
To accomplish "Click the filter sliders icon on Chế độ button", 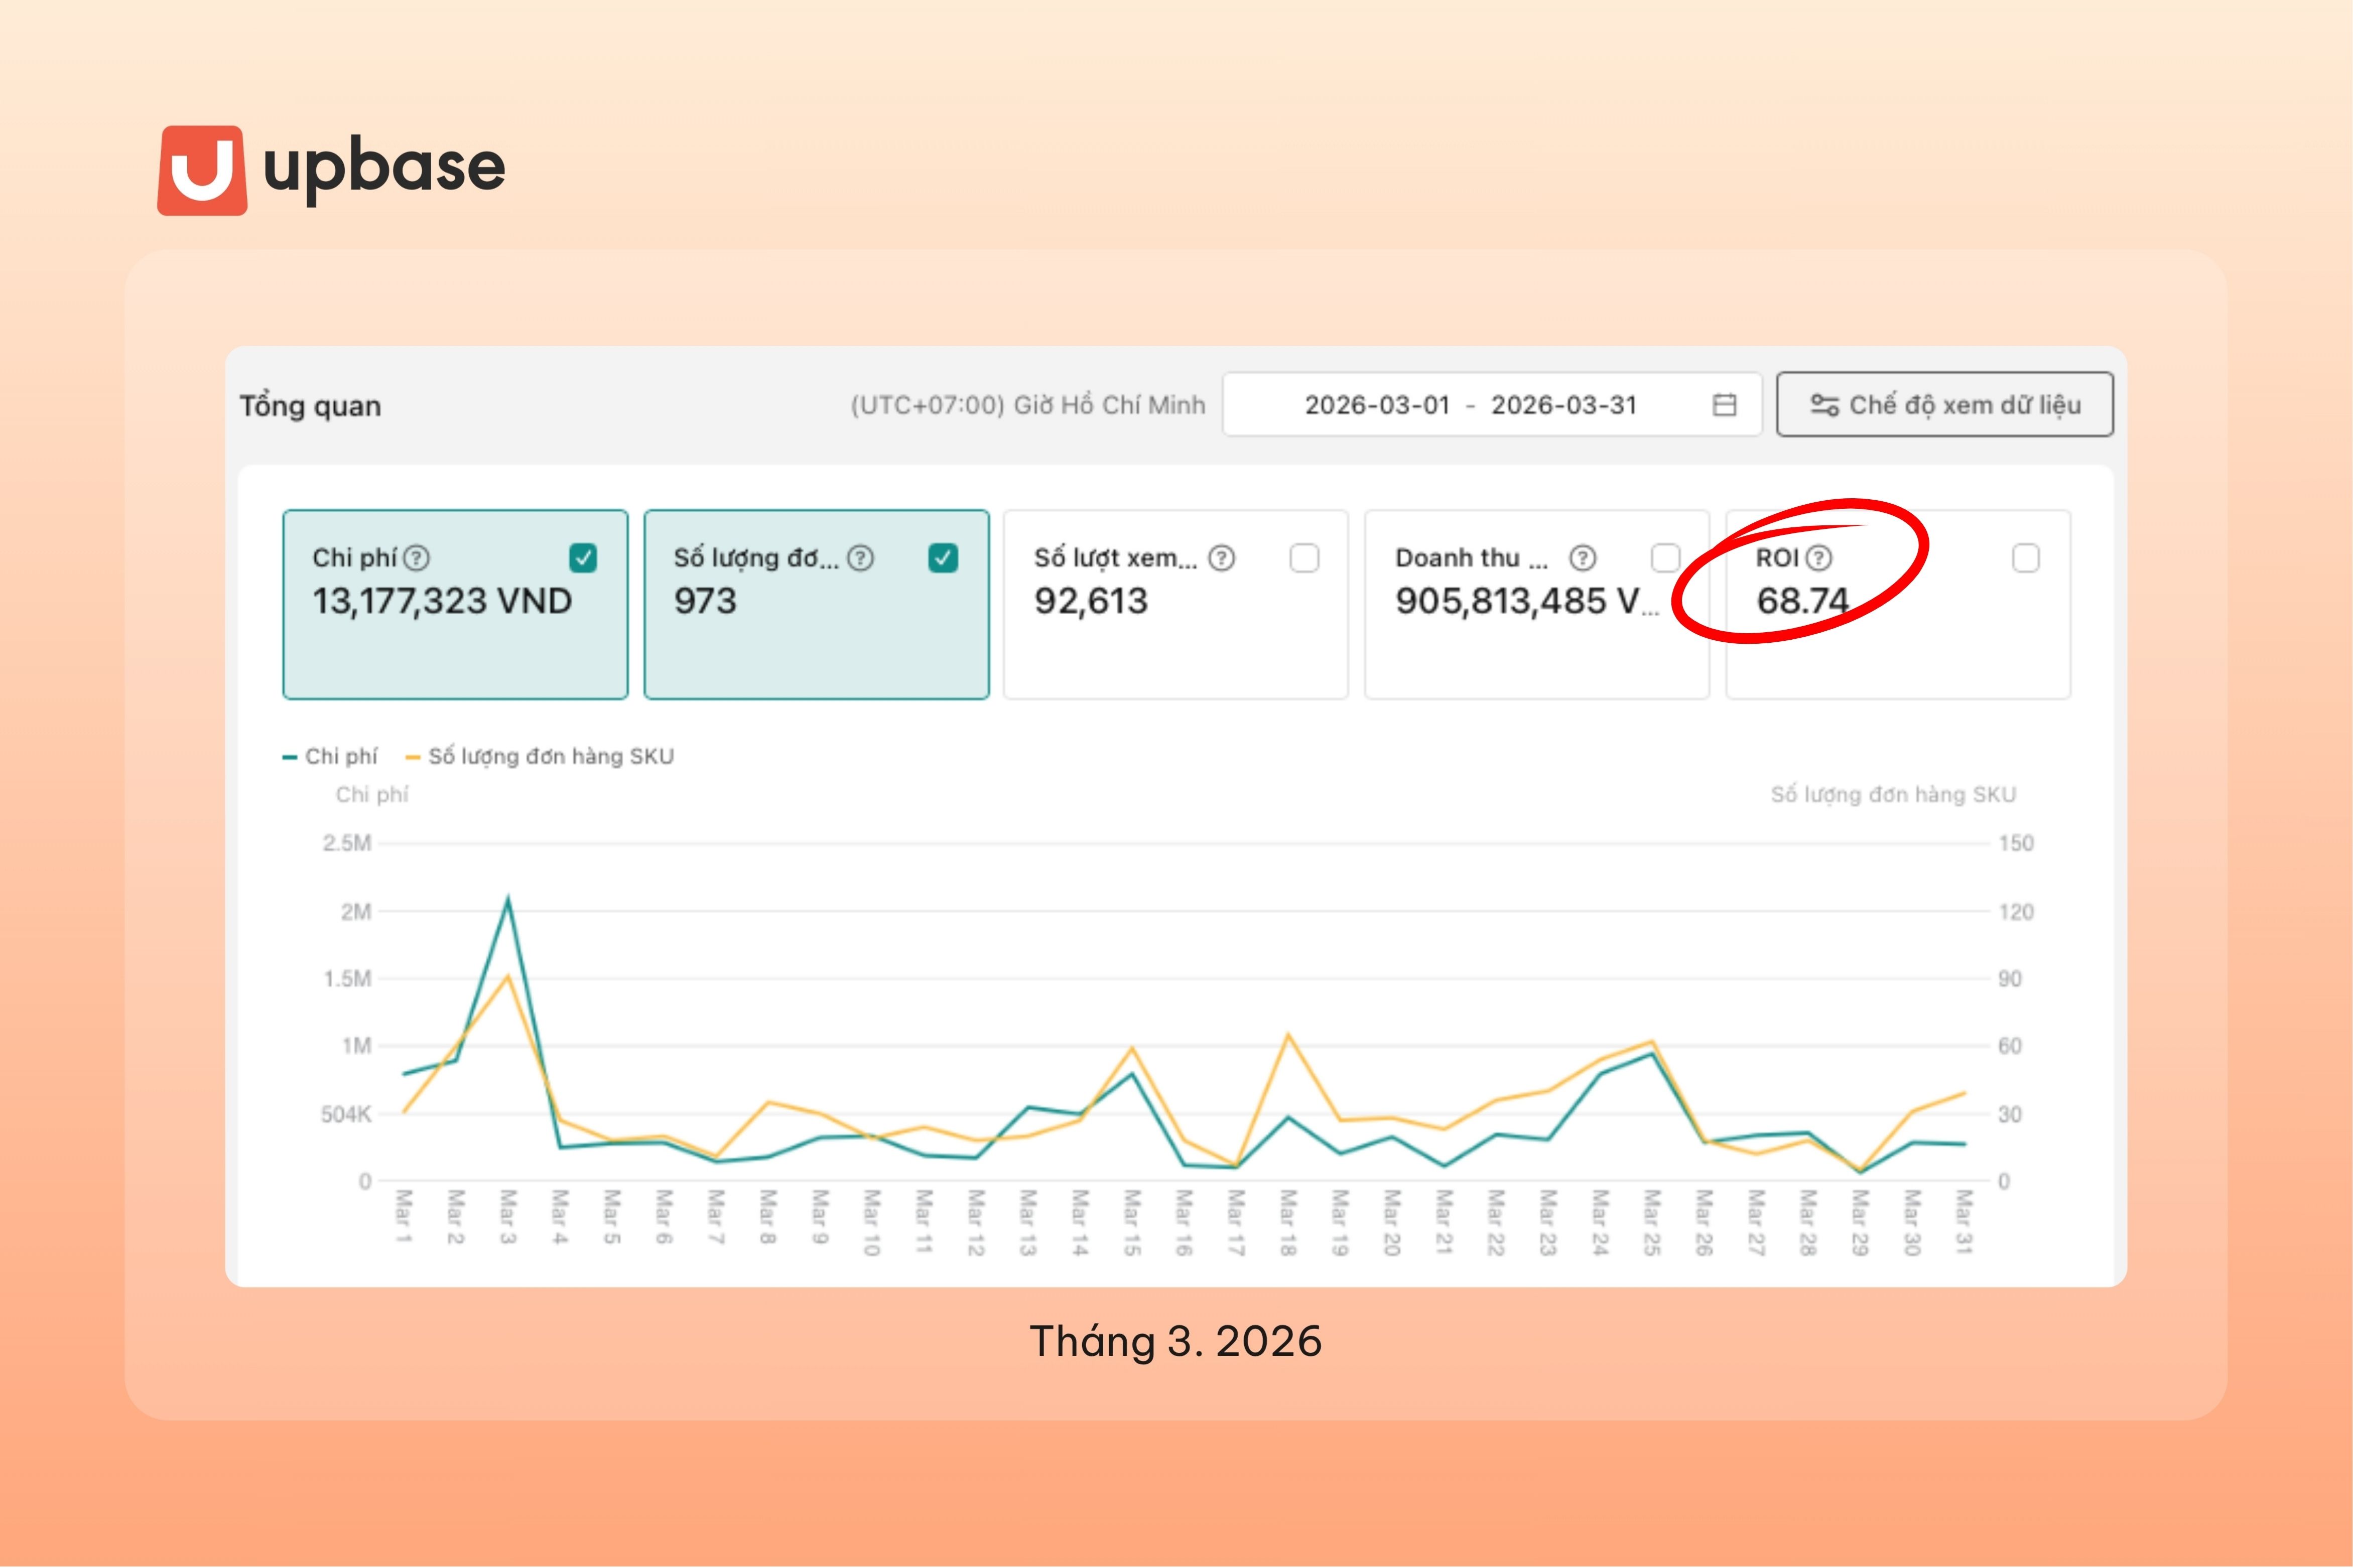I will 1824,405.
